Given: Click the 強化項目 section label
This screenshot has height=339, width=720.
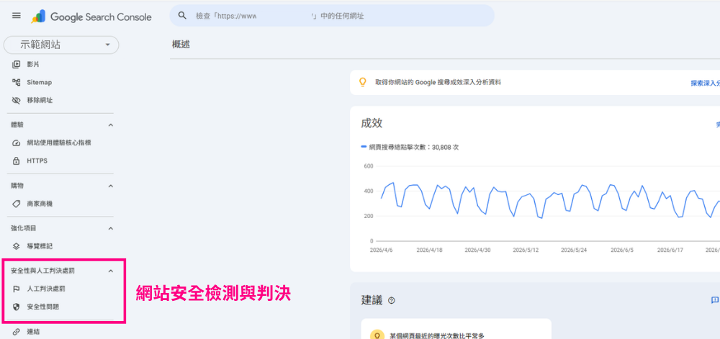Looking at the screenshot, I should pos(24,228).
